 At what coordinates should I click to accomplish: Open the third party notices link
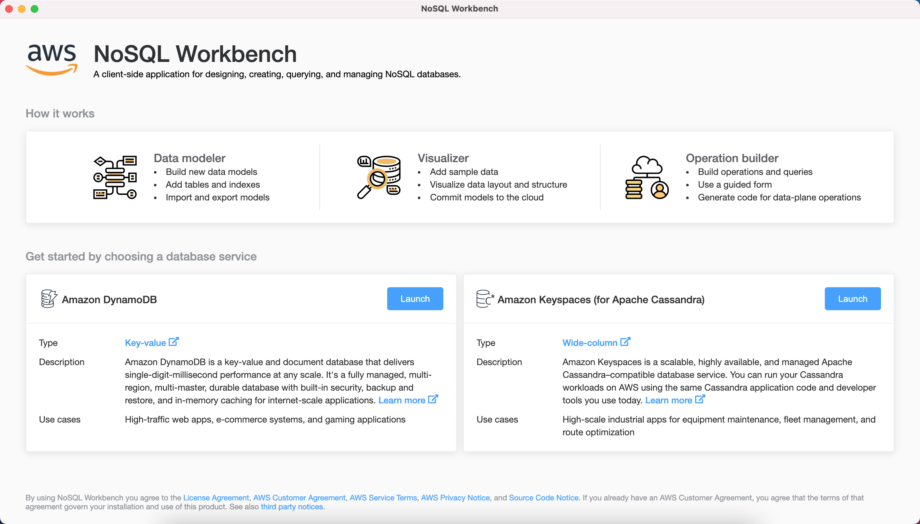click(292, 507)
